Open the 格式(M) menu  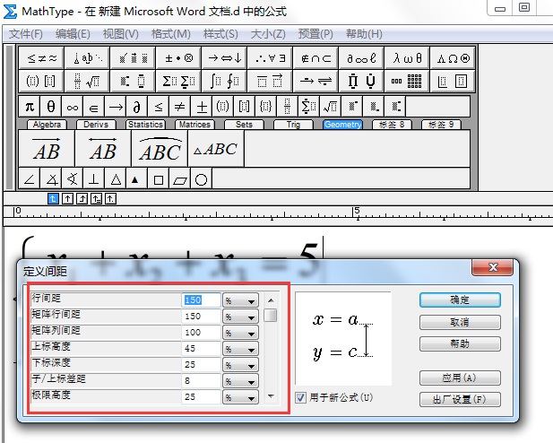(x=170, y=34)
